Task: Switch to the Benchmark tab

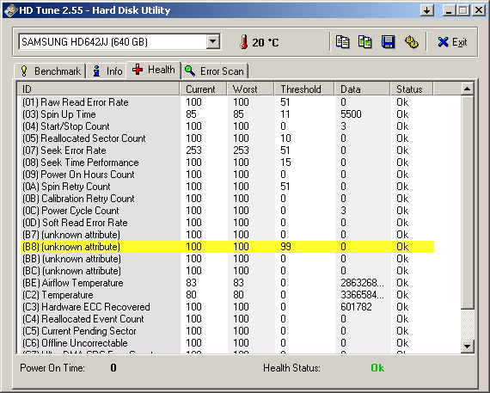Action: pos(50,71)
